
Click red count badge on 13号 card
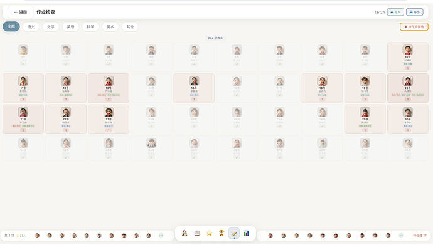(109, 99)
